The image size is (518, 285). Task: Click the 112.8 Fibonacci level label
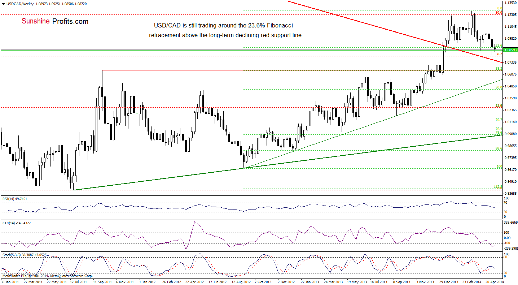click(x=498, y=186)
